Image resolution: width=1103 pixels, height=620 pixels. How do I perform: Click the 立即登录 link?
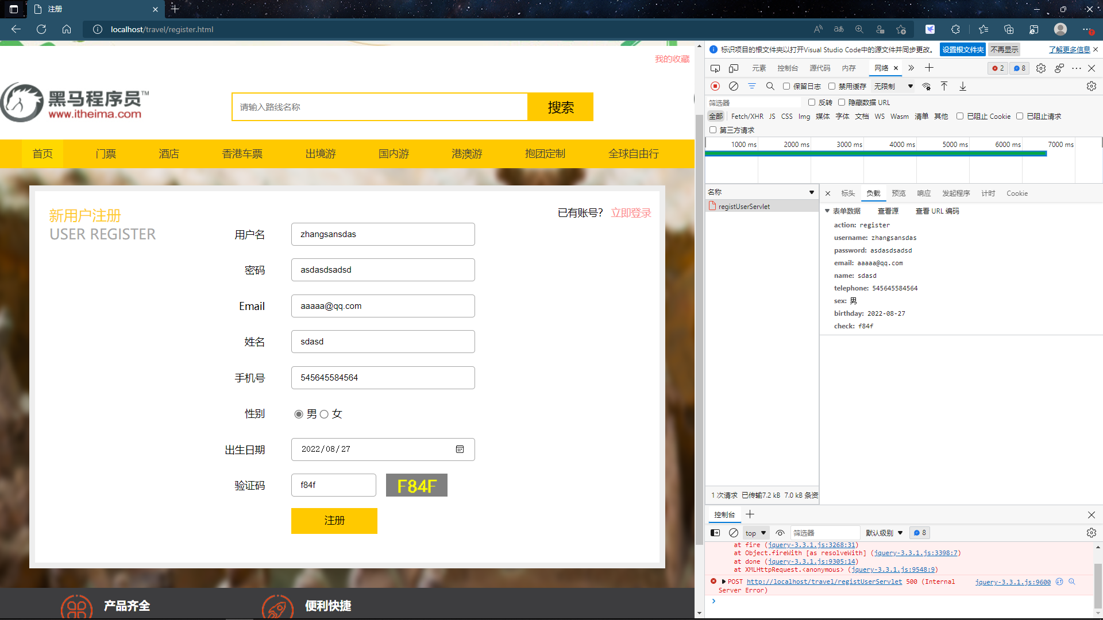point(631,213)
